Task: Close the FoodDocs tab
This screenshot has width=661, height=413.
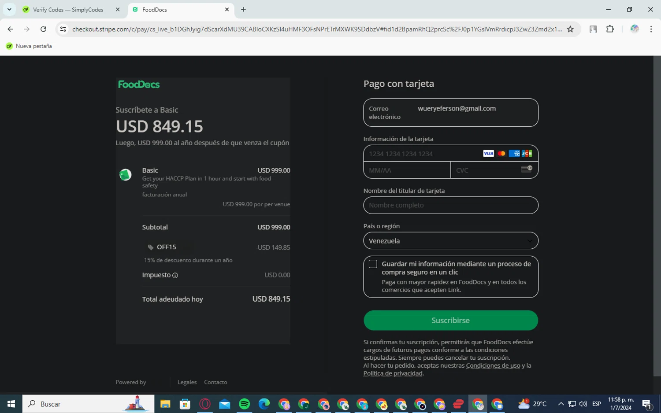Action: (x=227, y=9)
